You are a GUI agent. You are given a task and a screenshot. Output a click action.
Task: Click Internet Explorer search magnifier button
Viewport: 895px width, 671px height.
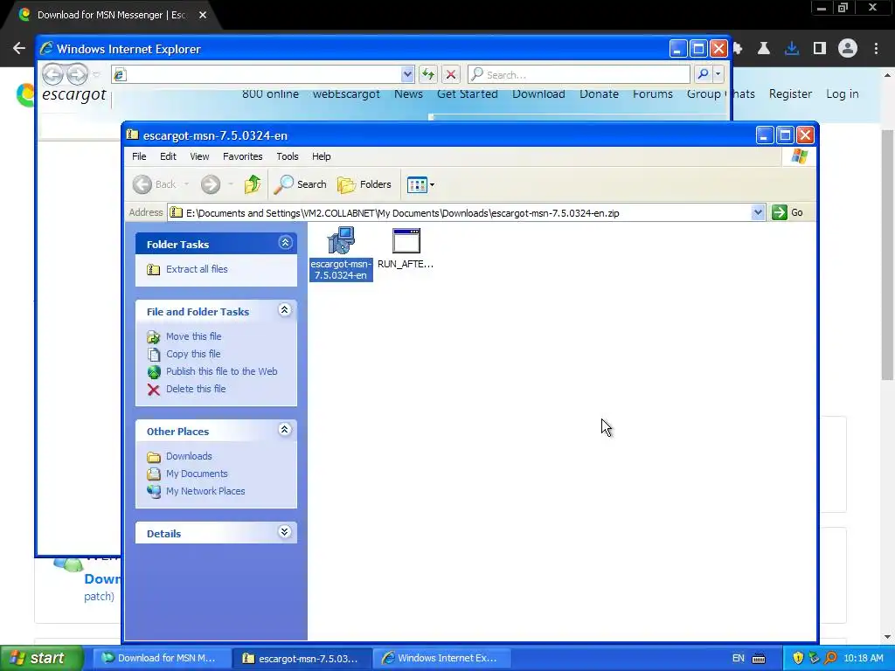[703, 74]
